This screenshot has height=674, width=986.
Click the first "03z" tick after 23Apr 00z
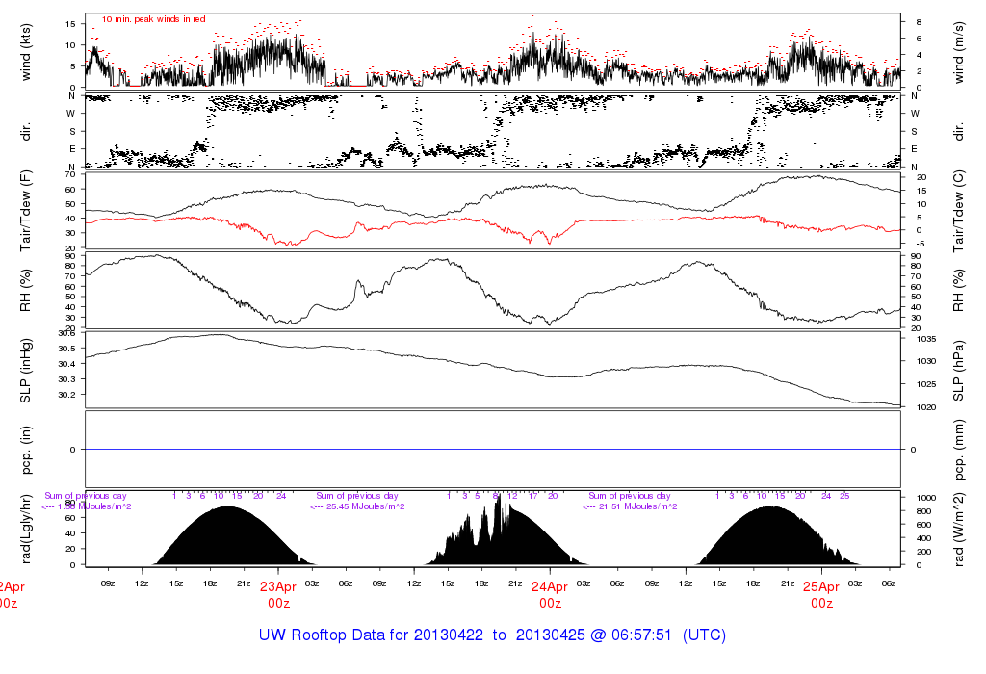312,583
